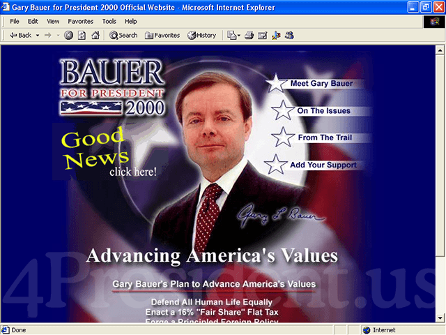Click the Forward arrow button
This screenshot has height=335, width=446.
tap(48, 36)
